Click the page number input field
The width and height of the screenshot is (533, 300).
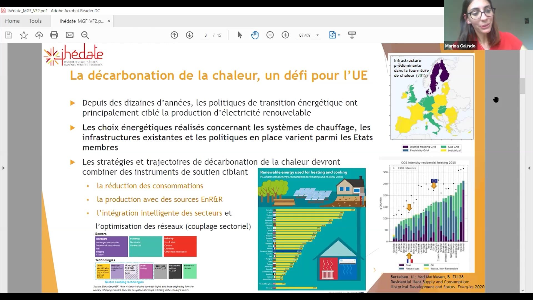tap(206, 35)
